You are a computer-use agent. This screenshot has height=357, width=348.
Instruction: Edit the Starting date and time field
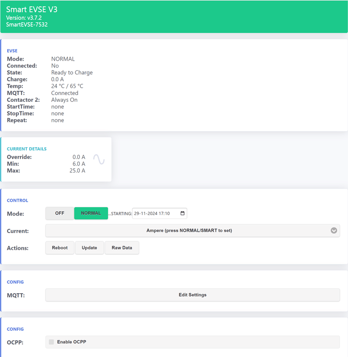point(160,213)
